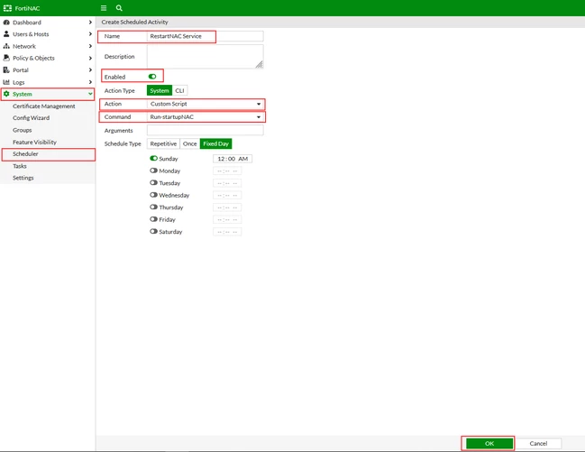This screenshot has width=585, height=452.
Task: Enable the Thursday toggle
Action: point(153,207)
